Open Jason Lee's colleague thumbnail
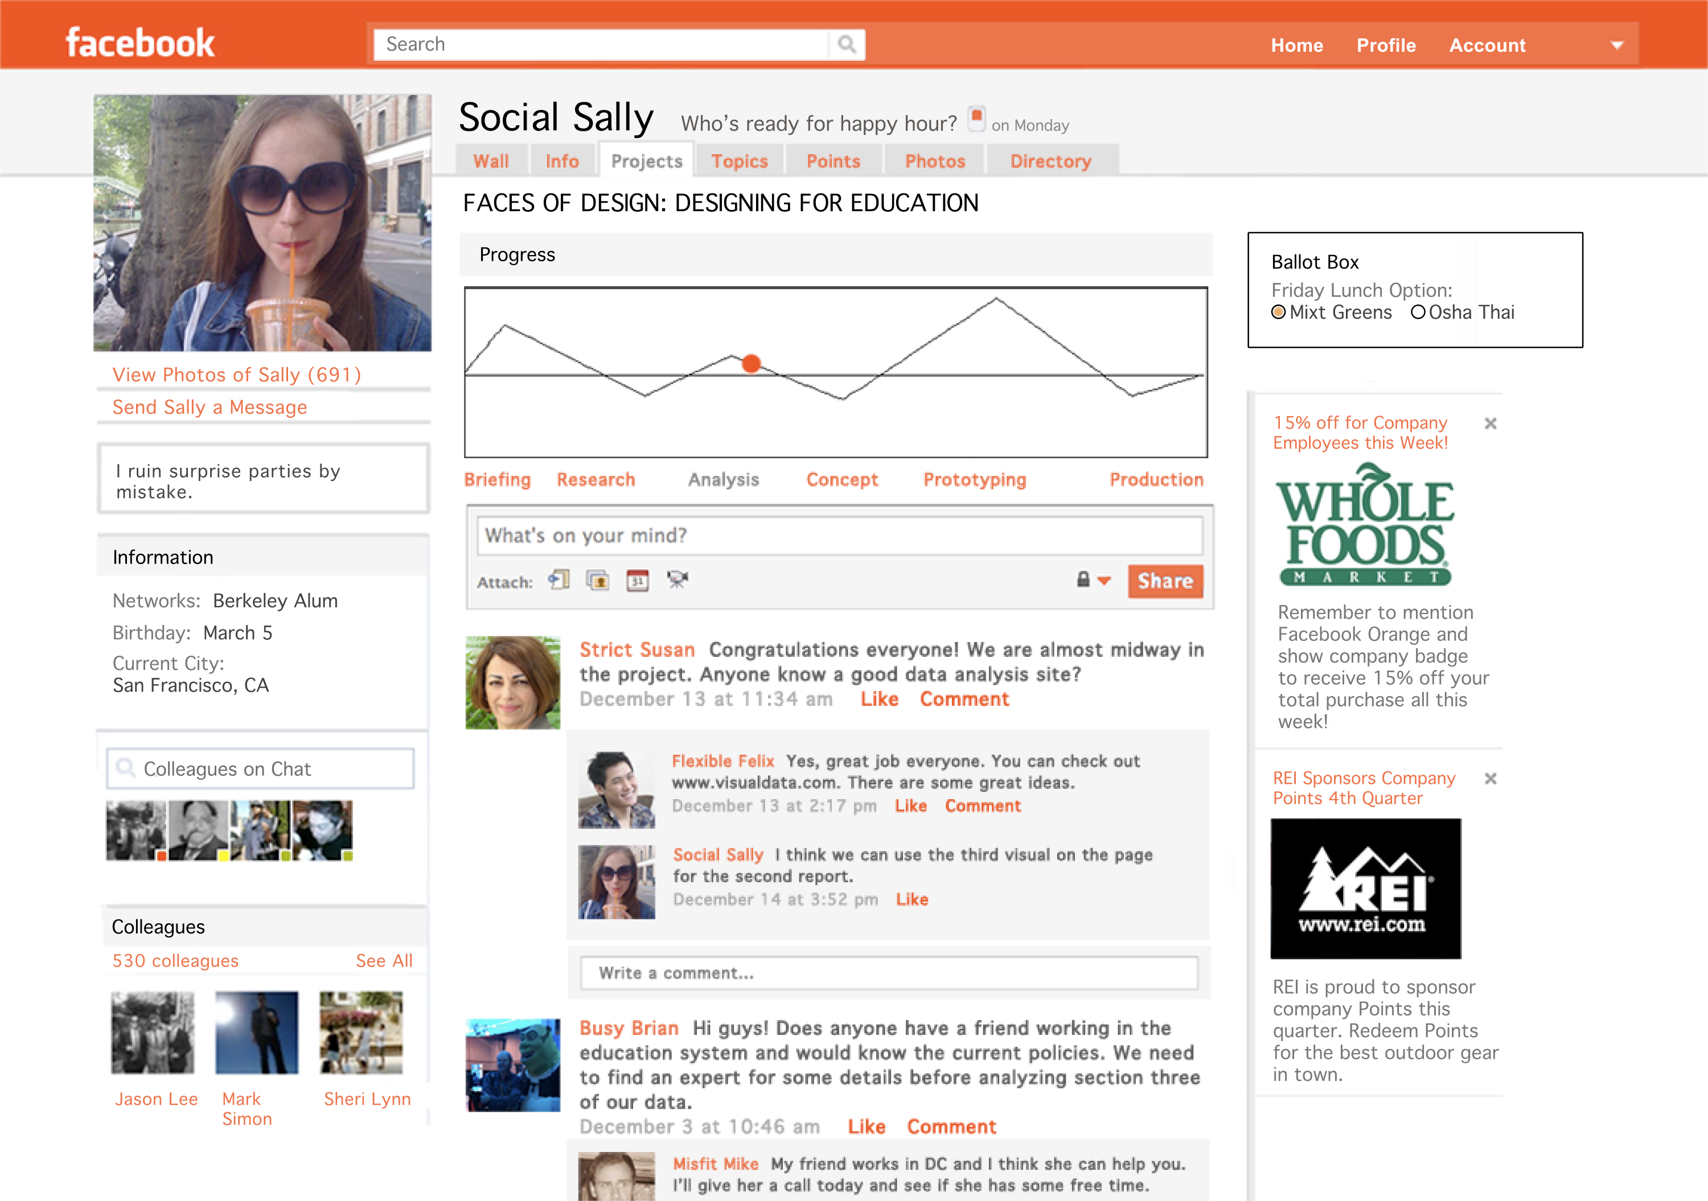The height and width of the screenshot is (1201, 1708). tap(153, 1032)
